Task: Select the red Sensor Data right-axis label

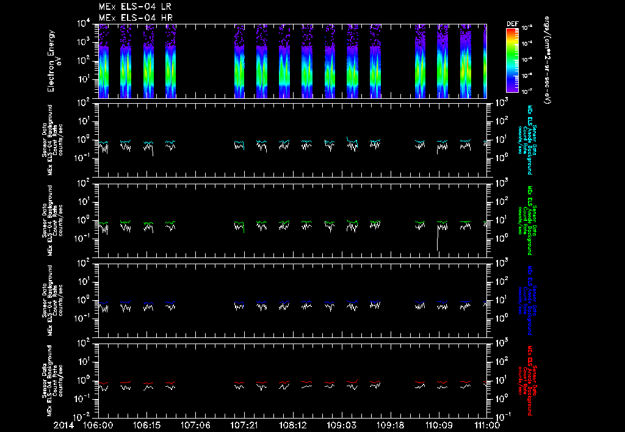Action: (x=527, y=381)
